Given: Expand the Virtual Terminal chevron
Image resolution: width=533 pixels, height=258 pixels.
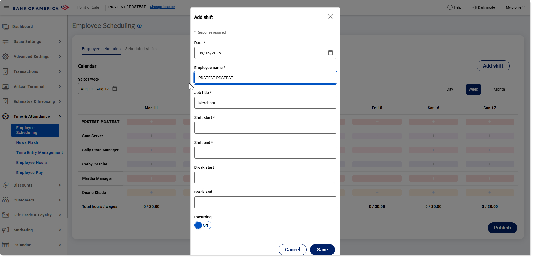Looking at the screenshot, I should [60, 86].
